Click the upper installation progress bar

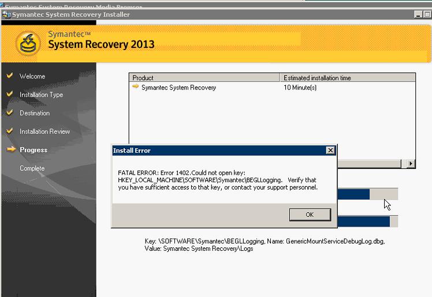click(x=367, y=194)
